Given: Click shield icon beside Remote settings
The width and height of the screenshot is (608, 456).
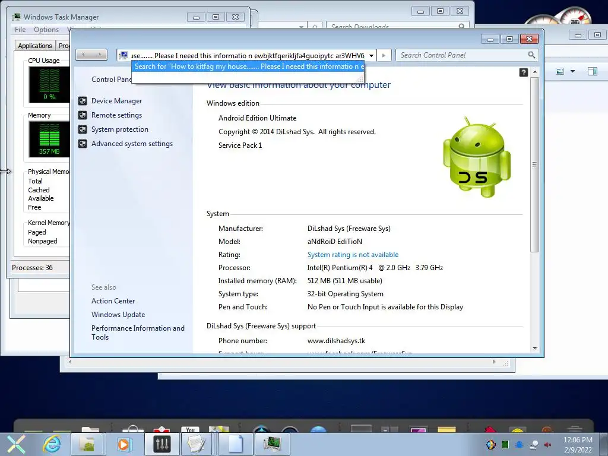Looking at the screenshot, I should pos(83,115).
